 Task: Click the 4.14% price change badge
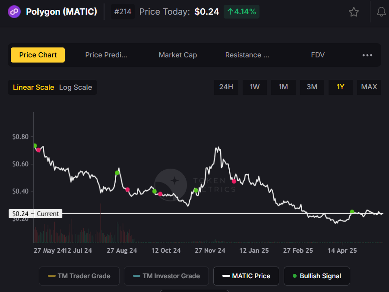[x=241, y=12]
